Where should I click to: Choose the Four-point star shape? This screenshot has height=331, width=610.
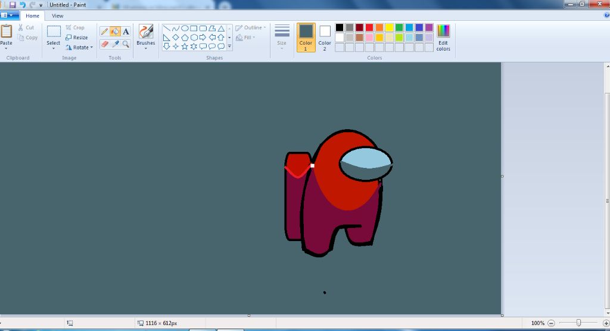point(176,46)
